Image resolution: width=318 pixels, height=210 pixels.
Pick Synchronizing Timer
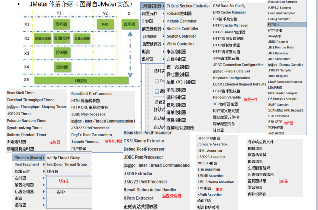point(24,128)
